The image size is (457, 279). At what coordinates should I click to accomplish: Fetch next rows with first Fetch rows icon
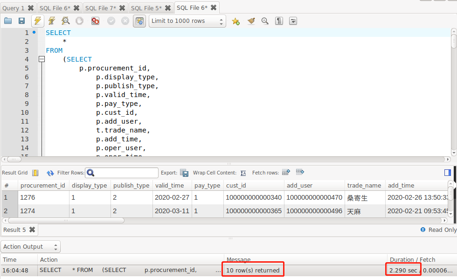[x=286, y=172]
